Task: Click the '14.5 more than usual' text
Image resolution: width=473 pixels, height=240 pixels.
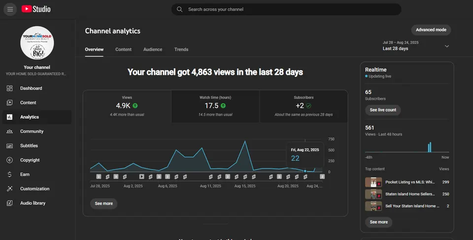Action: coord(215,115)
